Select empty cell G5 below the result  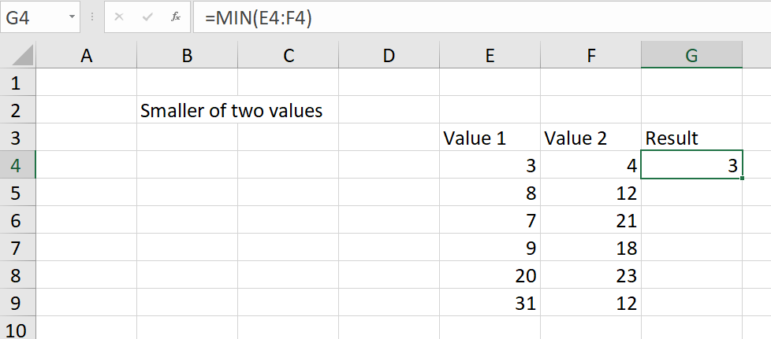tap(691, 193)
